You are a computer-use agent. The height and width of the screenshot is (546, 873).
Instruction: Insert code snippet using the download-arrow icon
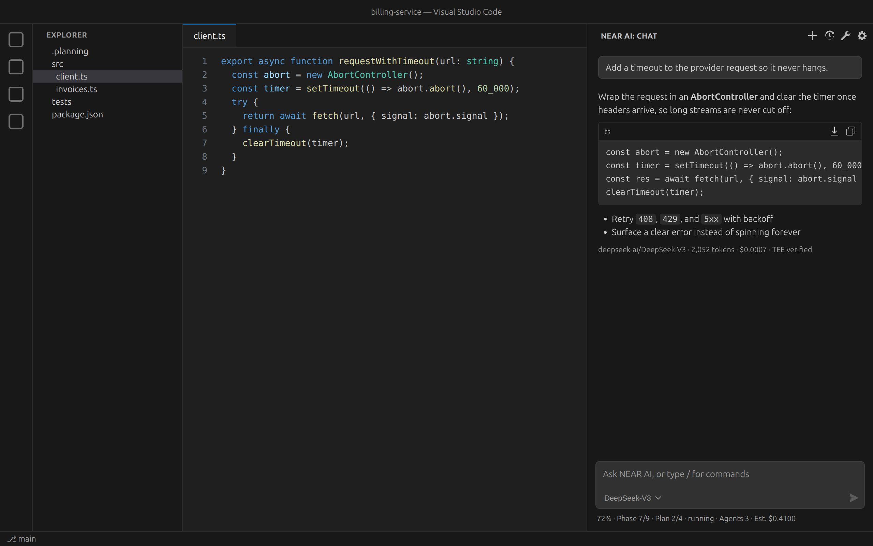coord(834,131)
